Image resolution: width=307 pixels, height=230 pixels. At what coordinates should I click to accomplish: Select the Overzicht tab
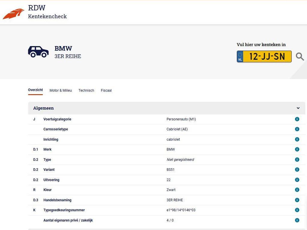coord(35,90)
